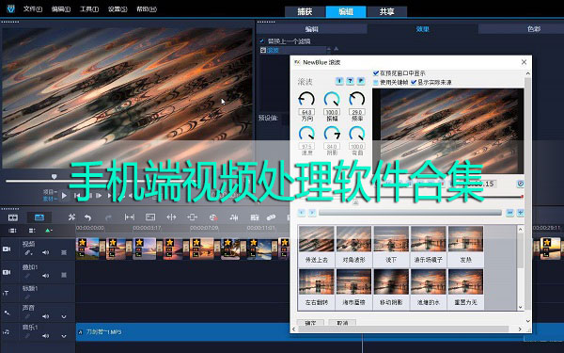
Task: Open the 设置 menu
Action: coord(117,9)
